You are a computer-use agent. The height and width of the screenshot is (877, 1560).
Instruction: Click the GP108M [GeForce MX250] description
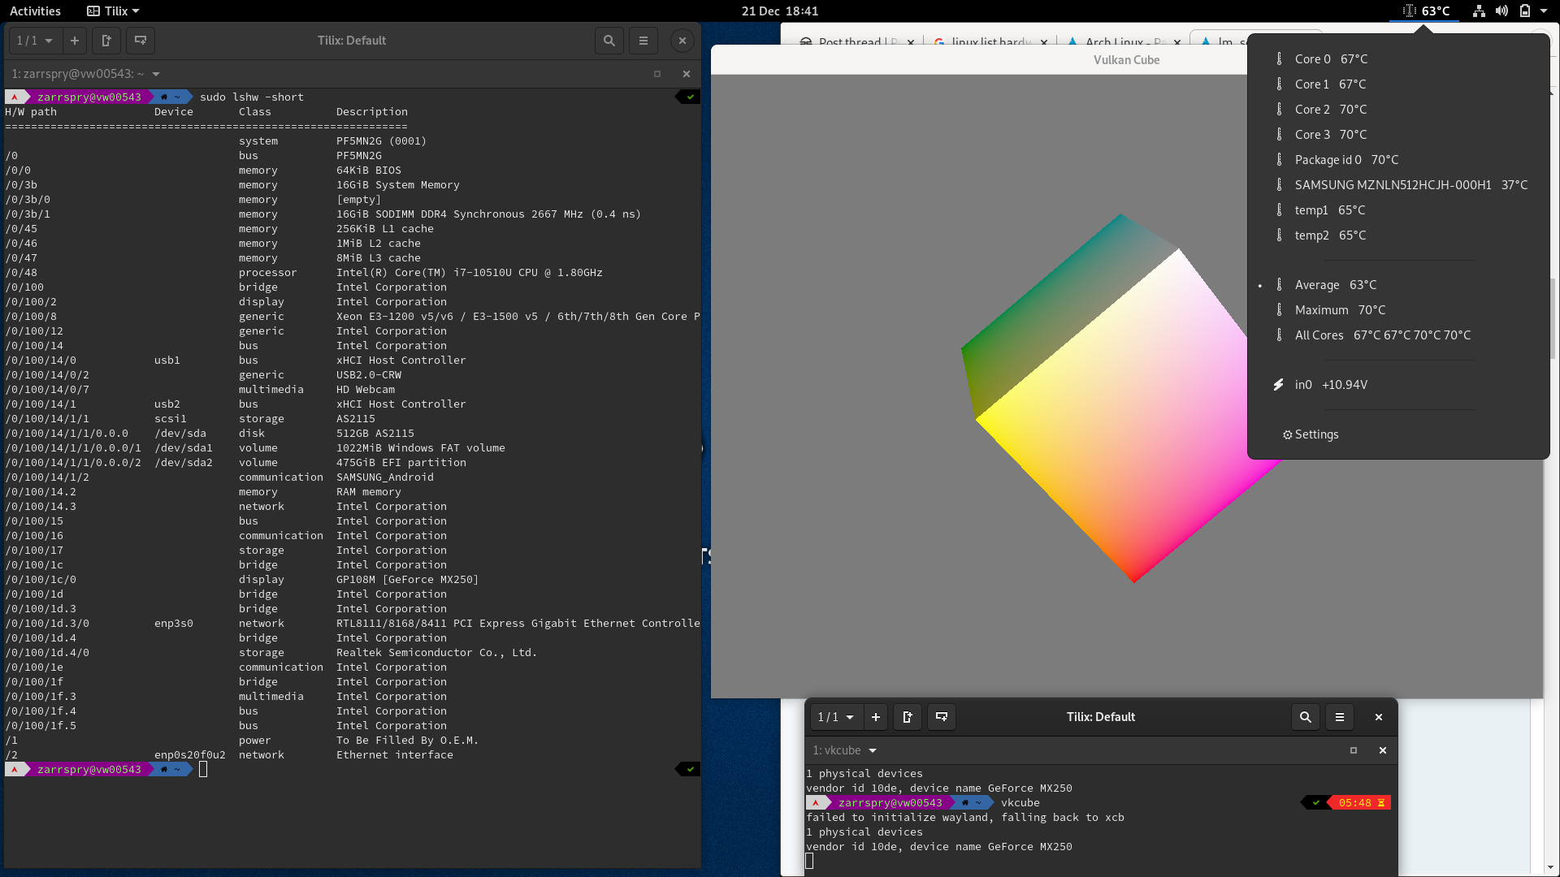tap(407, 580)
